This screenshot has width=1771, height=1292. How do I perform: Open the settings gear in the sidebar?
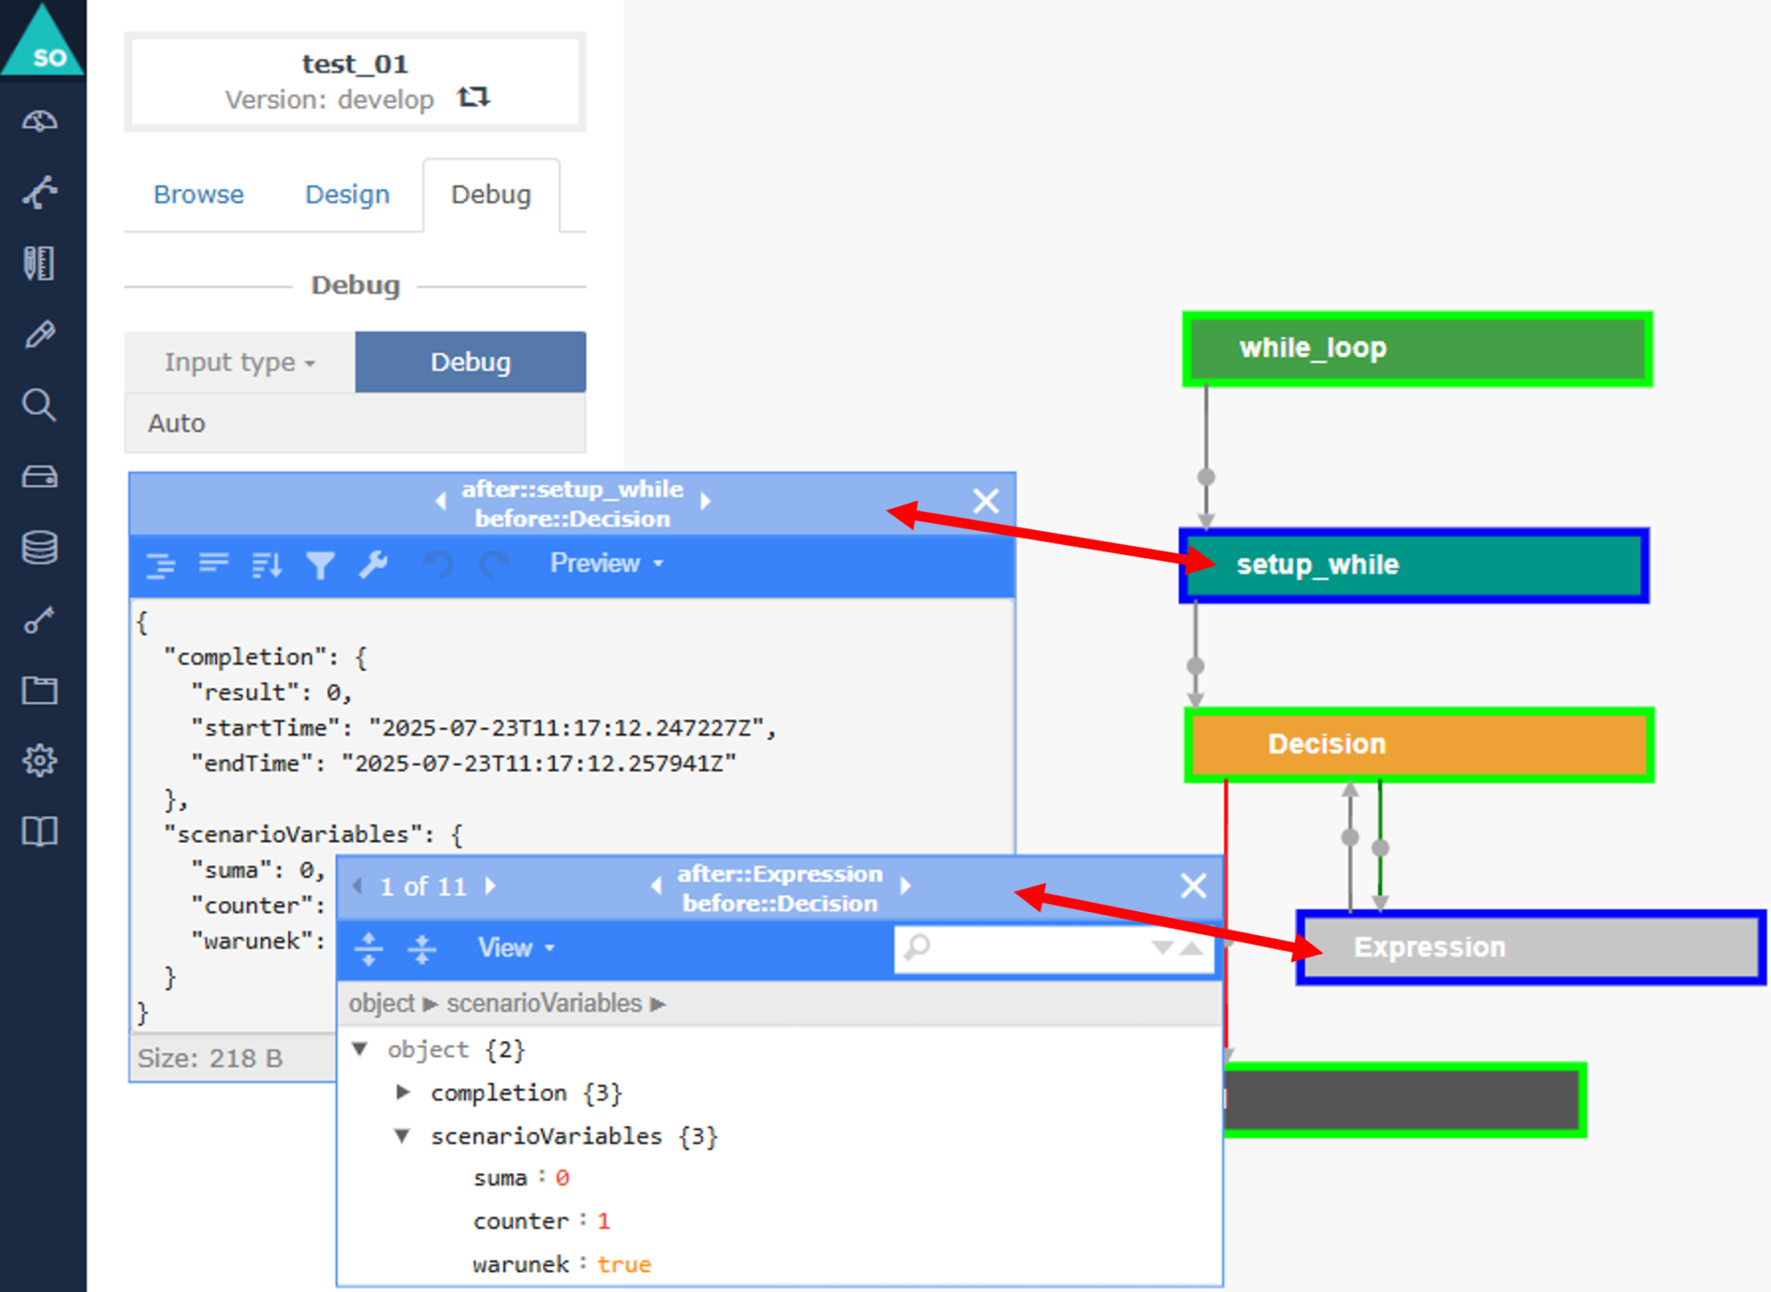pyautogui.click(x=39, y=760)
